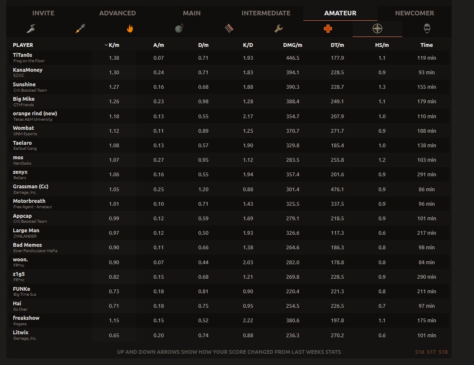This screenshot has width=474, height=365.
Task: Select the Soldier rocket class icon
Action: point(80,29)
